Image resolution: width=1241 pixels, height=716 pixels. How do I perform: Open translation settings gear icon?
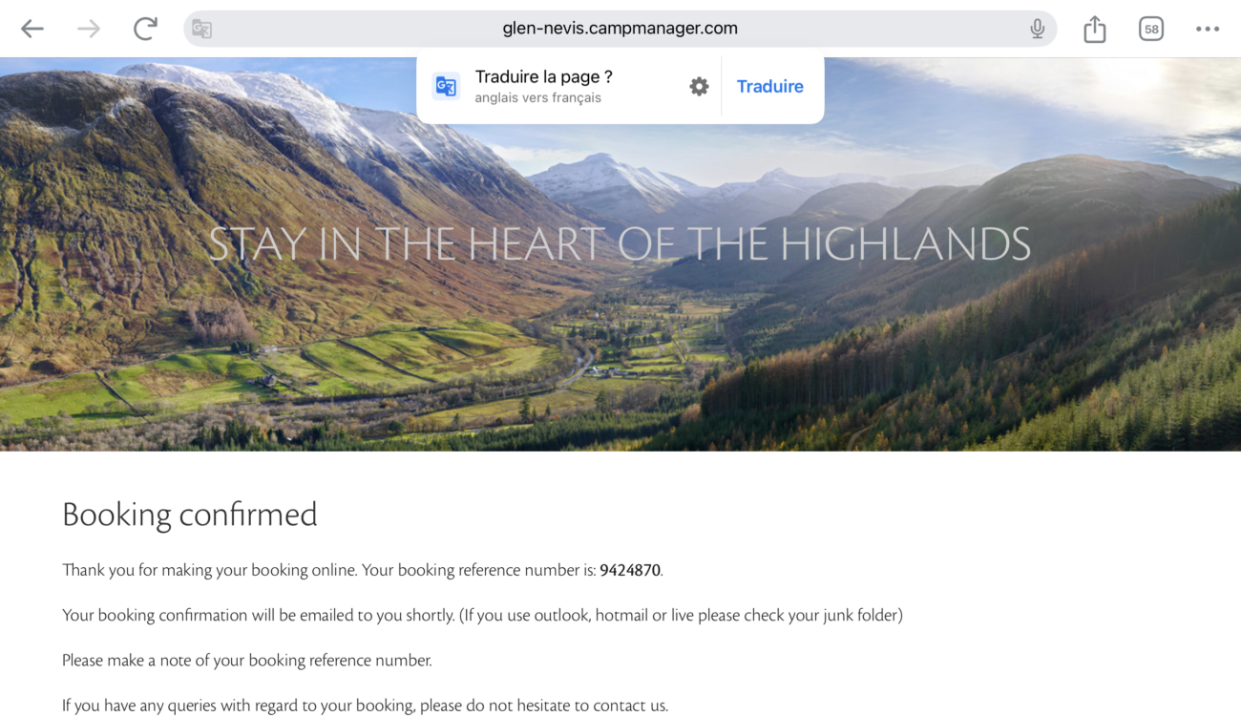(699, 87)
